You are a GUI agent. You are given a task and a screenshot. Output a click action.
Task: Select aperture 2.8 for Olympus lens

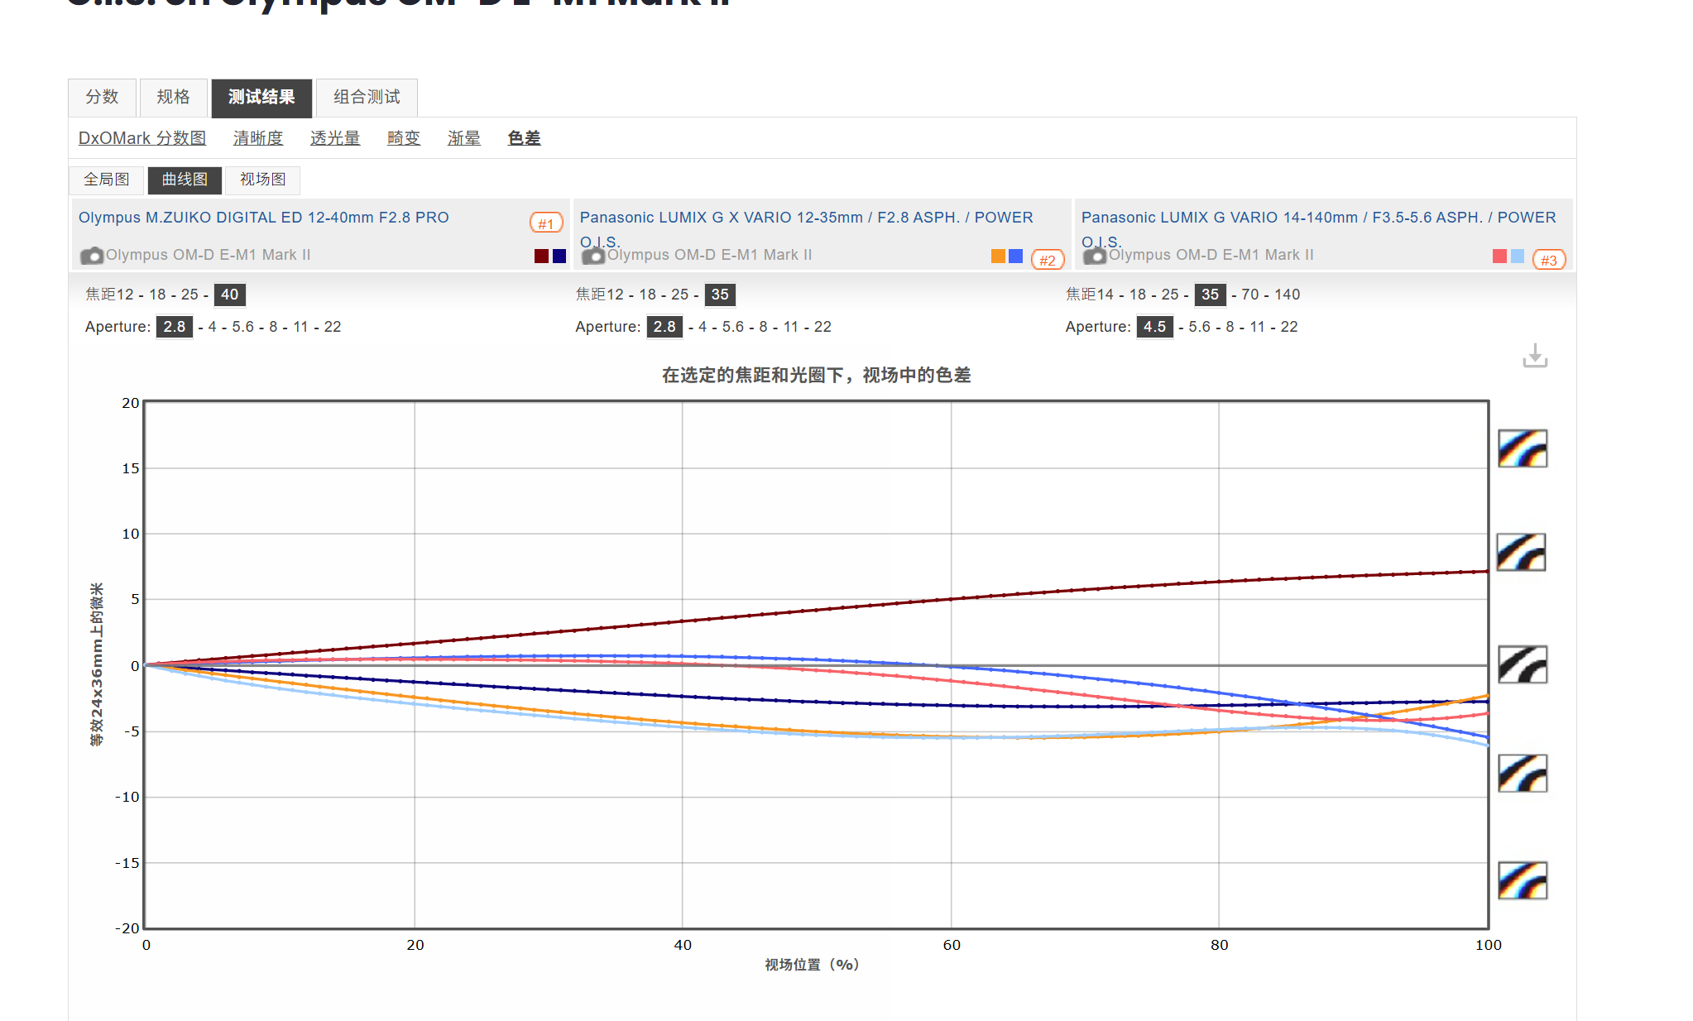pyautogui.click(x=175, y=327)
